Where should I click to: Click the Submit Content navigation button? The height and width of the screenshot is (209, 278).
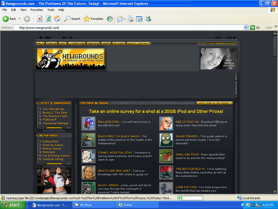138,44
